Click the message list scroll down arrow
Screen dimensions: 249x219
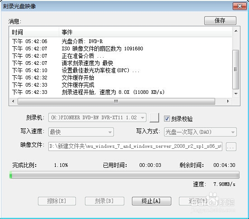(x=236, y=93)
